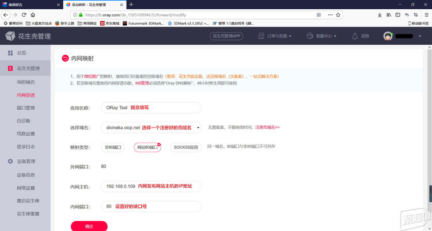The image size is (432, 231).
Task: Click the red back-arrow icon beside 内网映射
Action: pos(65,58)
